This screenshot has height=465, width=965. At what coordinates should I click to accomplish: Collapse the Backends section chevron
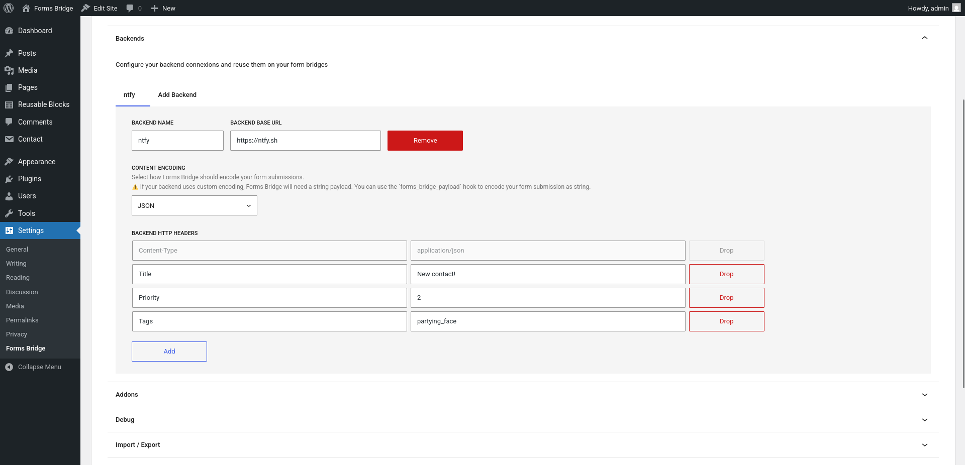coord(925,38)
